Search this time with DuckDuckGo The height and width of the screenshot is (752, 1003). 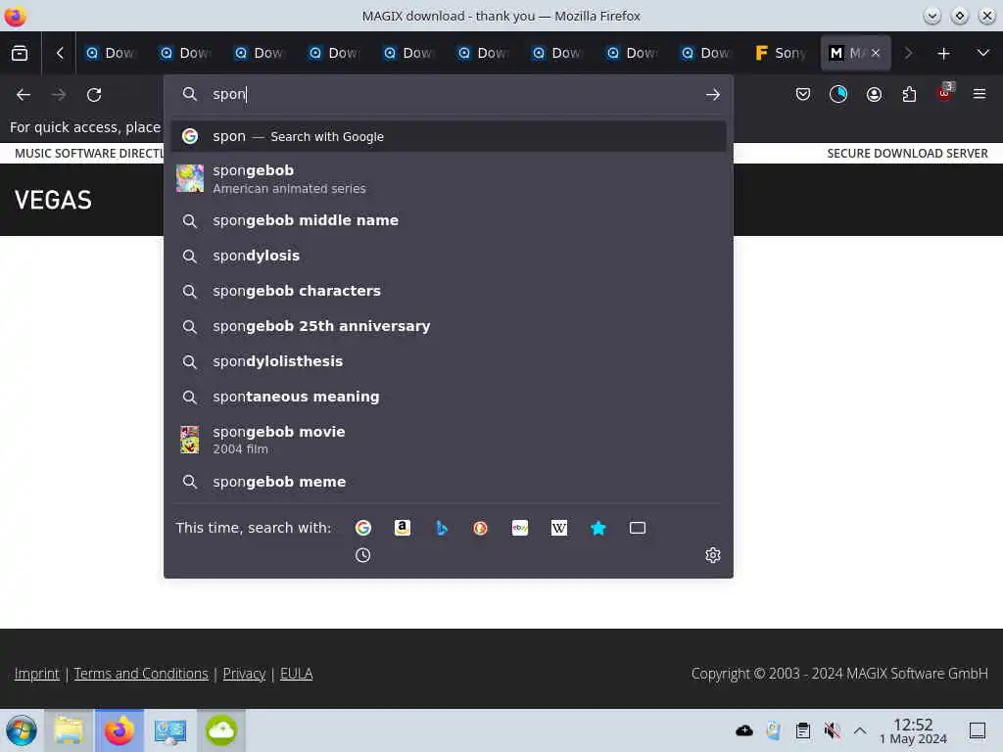click(480, 528)
